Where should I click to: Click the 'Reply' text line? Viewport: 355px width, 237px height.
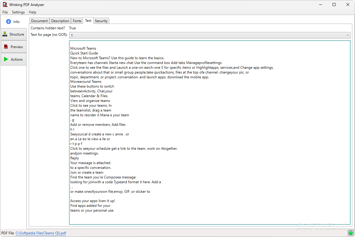(75, 158)
